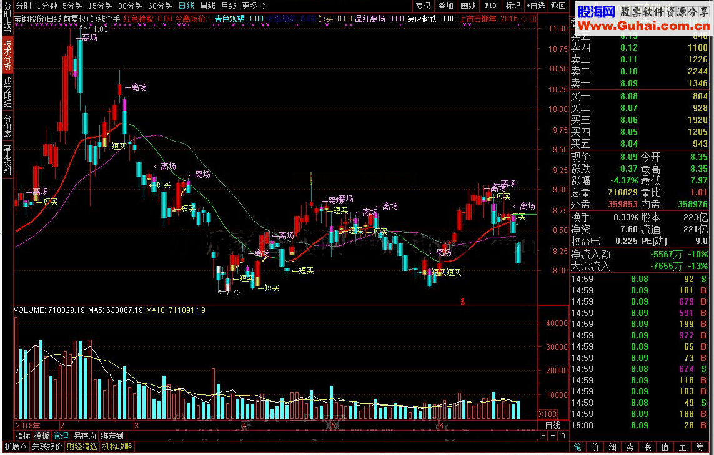Image resolution: width=714 pixels, height=455 pixels.
Task: Open 技术分析 sidebar tab
Action: click(x=7, y=54)
